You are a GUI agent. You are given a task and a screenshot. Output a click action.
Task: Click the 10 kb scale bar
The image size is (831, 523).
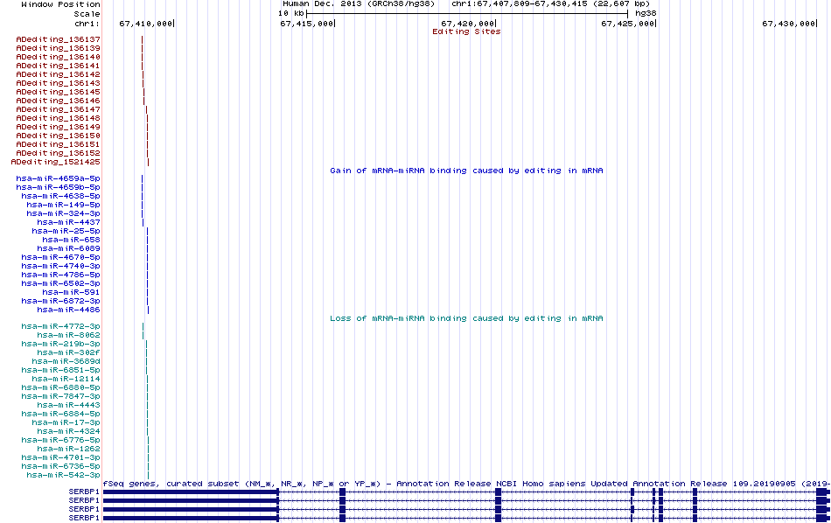pyautogui.click(x=467, y=13)
